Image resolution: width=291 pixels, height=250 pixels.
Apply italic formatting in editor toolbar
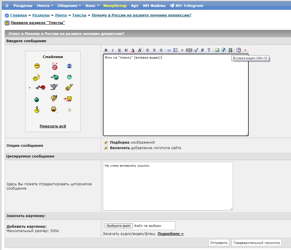(113, 50)
